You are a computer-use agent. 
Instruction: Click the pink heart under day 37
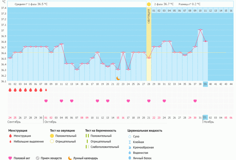[x=195, y=101]
